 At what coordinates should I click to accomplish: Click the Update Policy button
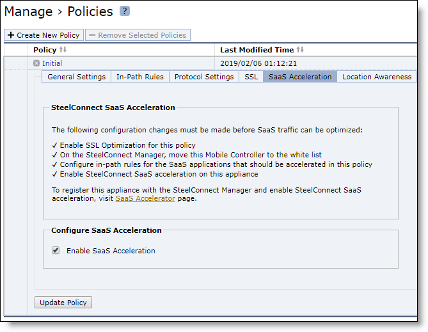pyautogui.click(x=63, y=303)
